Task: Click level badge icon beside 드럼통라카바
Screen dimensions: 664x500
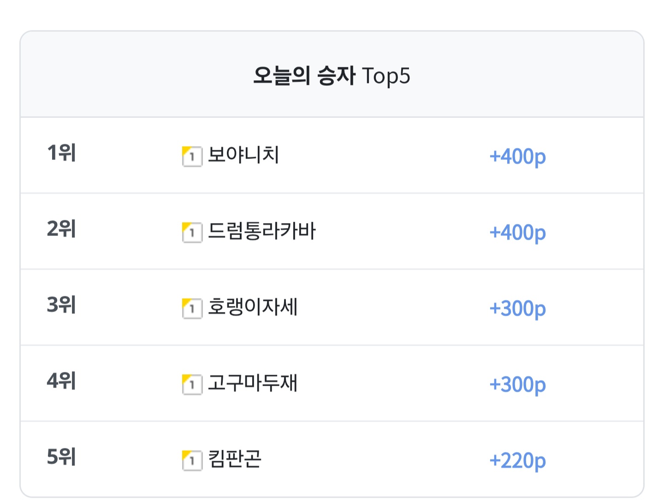Action: [192, 232]
